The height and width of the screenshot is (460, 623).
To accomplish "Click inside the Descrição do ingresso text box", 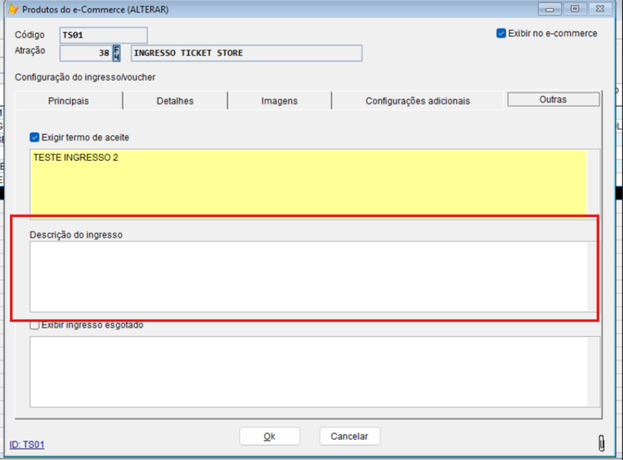I will pyautogui.click(x=308, y=277).
